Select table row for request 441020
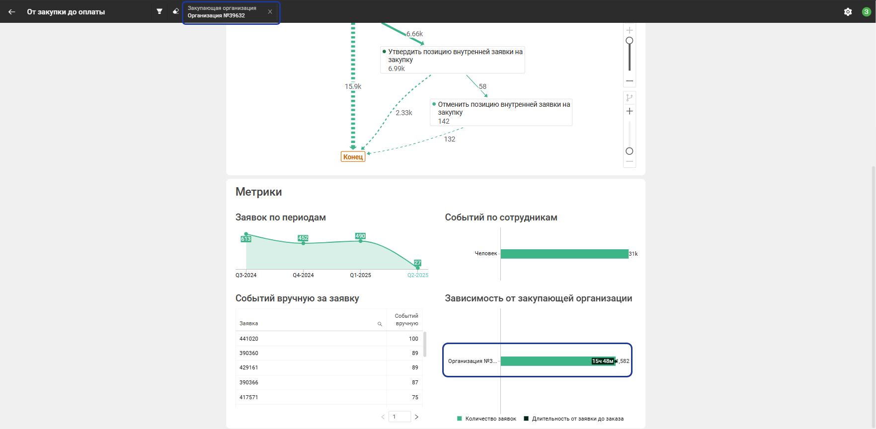The width and height of the screenshot is (876, 429). 311,339
